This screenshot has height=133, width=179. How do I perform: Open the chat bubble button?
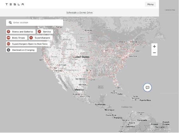tap(147, 87)
